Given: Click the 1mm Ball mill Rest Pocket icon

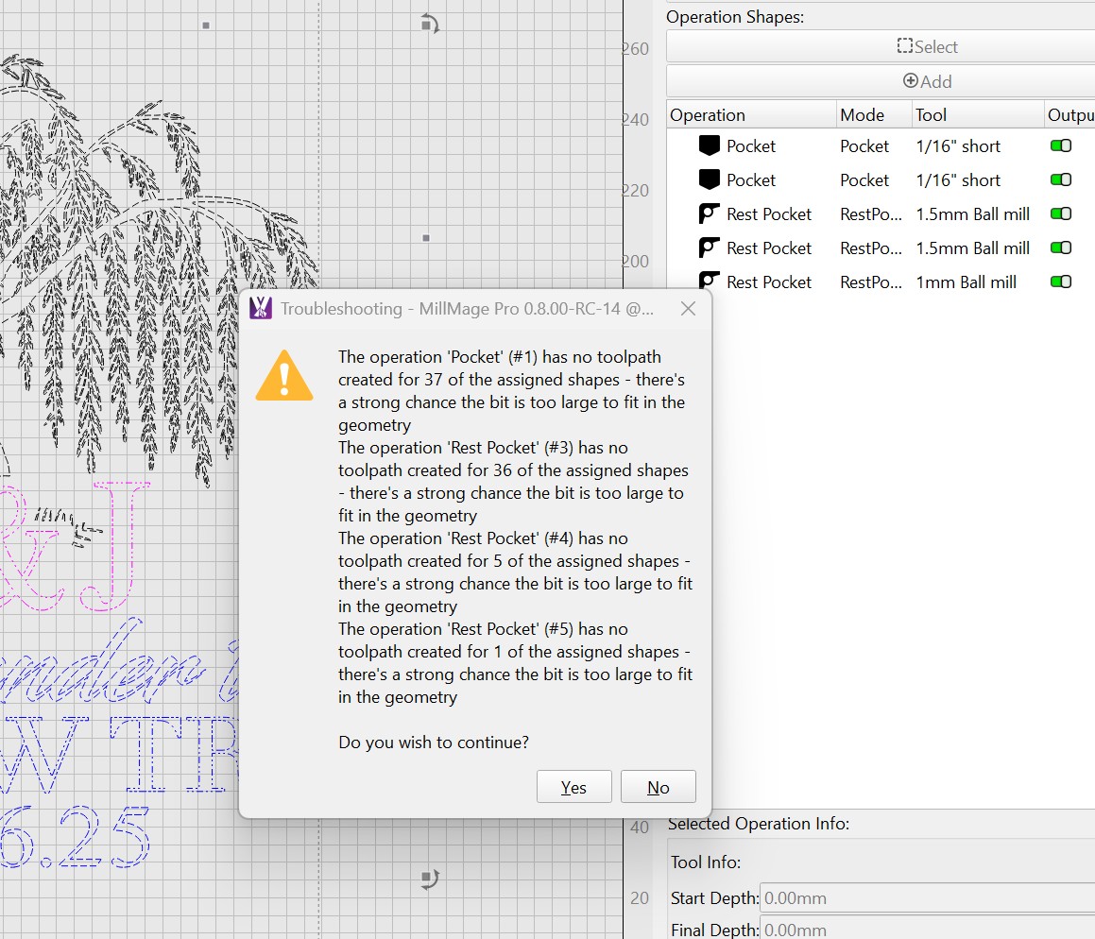Looking at the screenshot, I should [x=710, y=282].
